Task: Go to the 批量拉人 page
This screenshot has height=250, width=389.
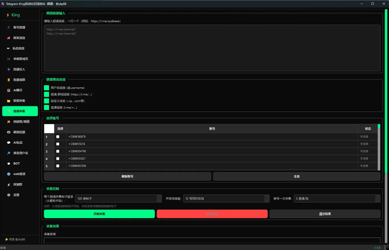Action: pyautogui.click(x=20, y=69)
